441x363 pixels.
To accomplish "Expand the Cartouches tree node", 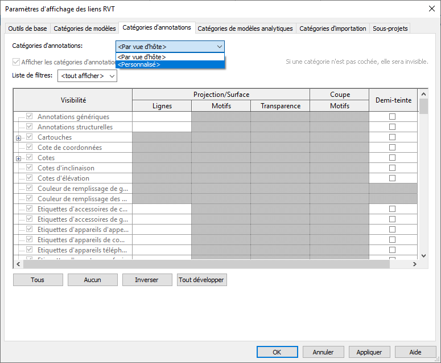I will click(18, 138).
